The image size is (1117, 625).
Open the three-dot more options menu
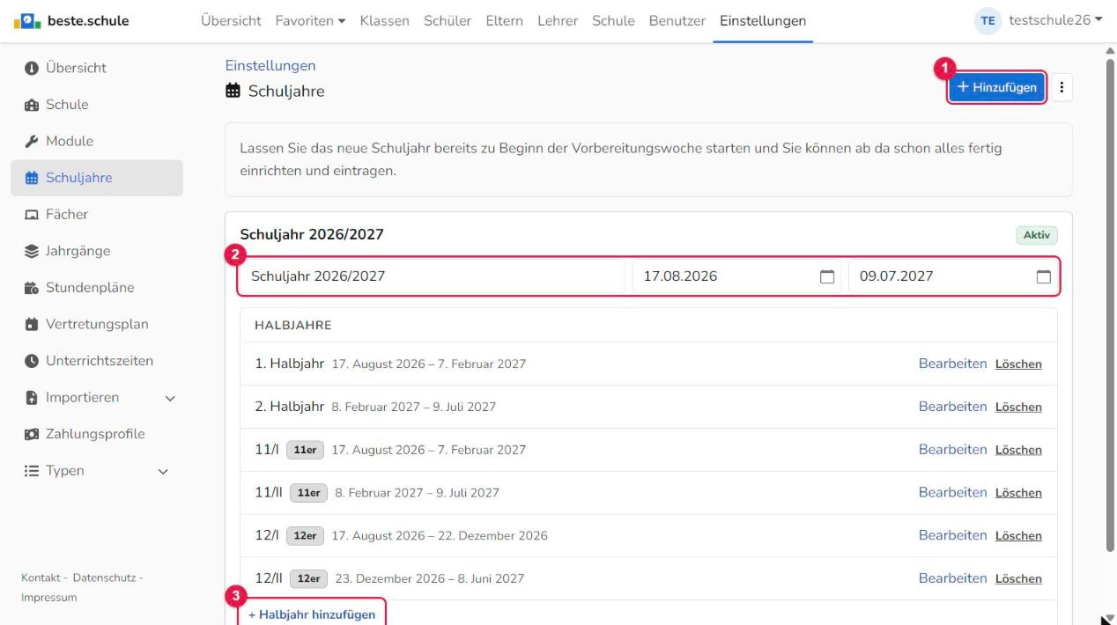click(x=1062, y=87)
